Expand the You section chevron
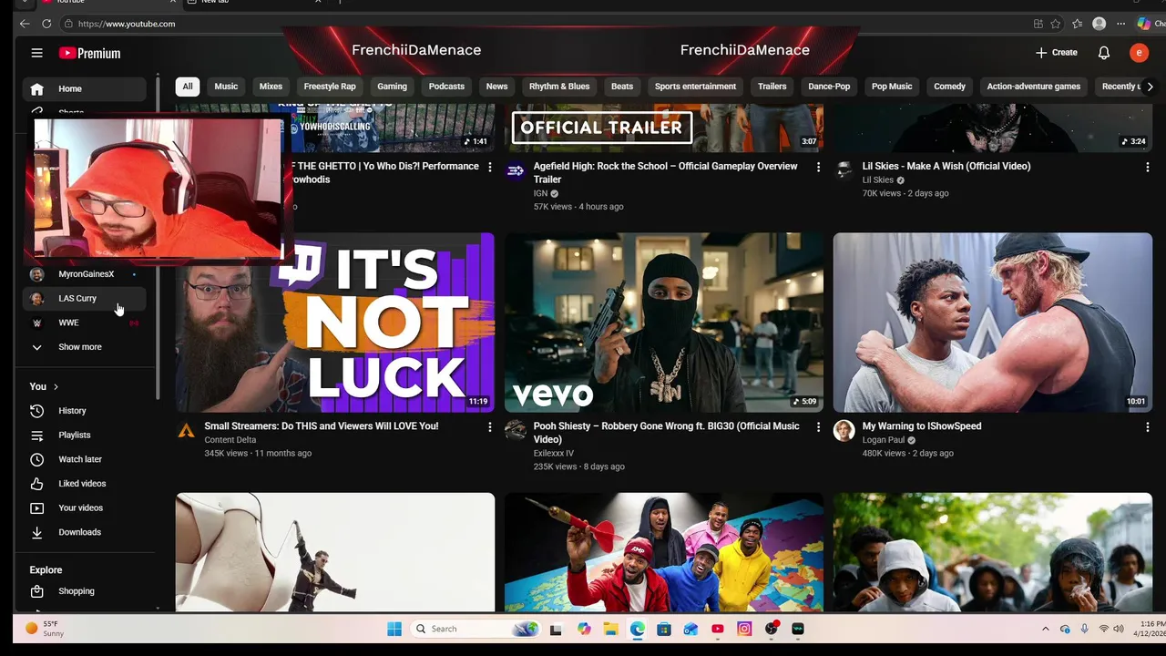 [x=56, y=386]
